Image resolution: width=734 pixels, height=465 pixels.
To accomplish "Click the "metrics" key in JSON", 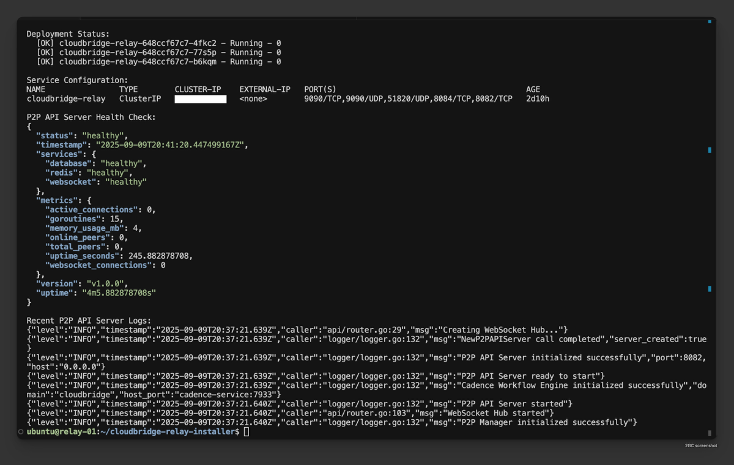I will pyautogui.click(x=56, y=200).
